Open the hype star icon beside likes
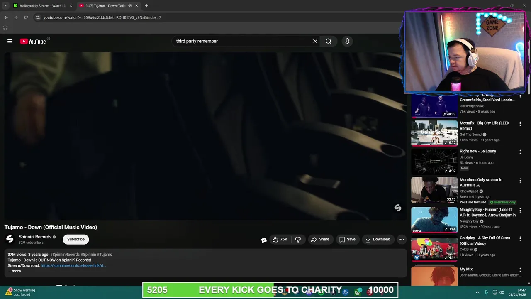531x299 pixels. point(264,240)
